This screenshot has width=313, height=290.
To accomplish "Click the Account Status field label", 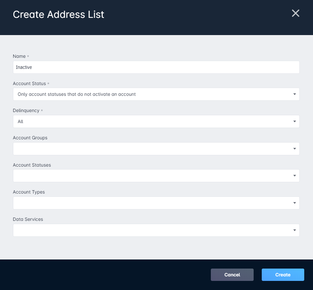I will point(29,83).
